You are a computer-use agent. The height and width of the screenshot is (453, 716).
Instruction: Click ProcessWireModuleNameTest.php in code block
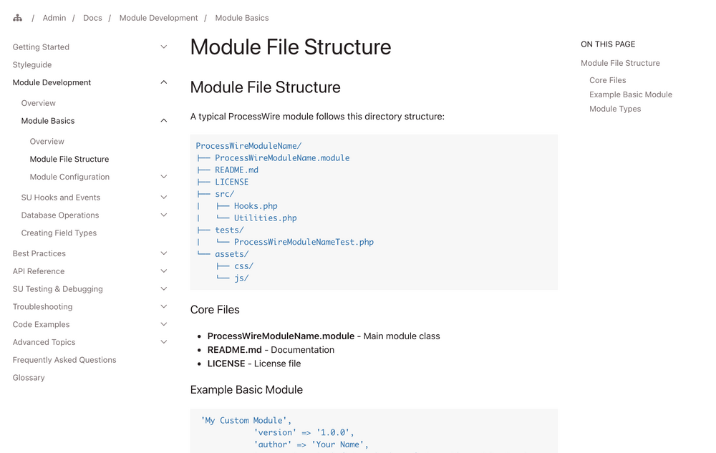click(304, 242)
